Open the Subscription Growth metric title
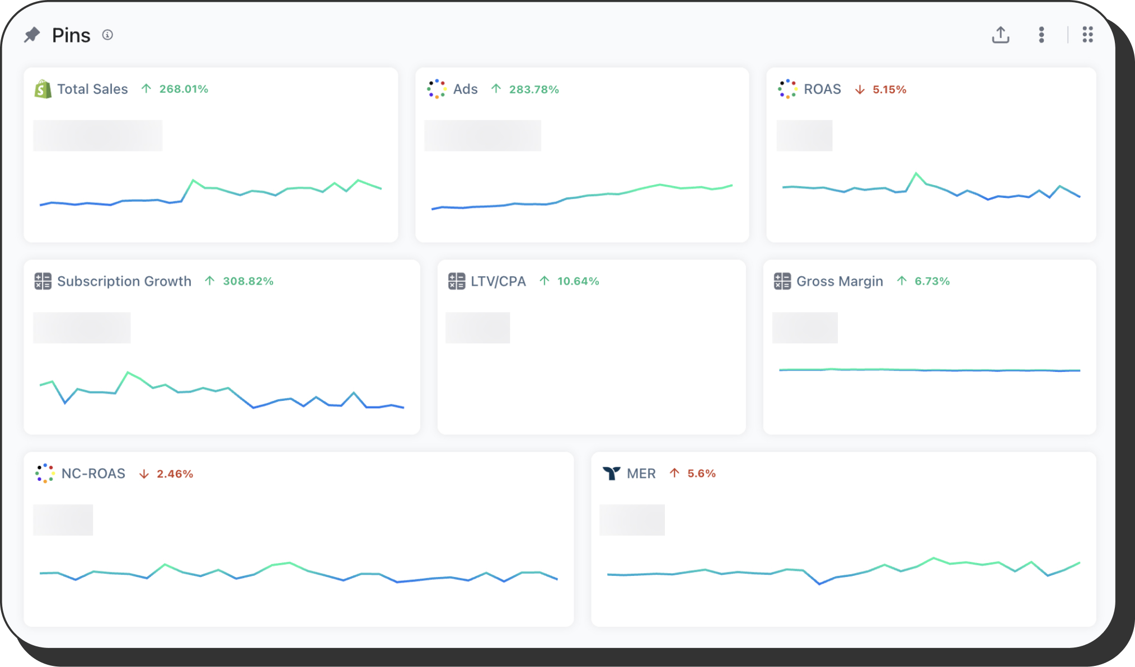The image size is (1135, 667). (124, 281)
